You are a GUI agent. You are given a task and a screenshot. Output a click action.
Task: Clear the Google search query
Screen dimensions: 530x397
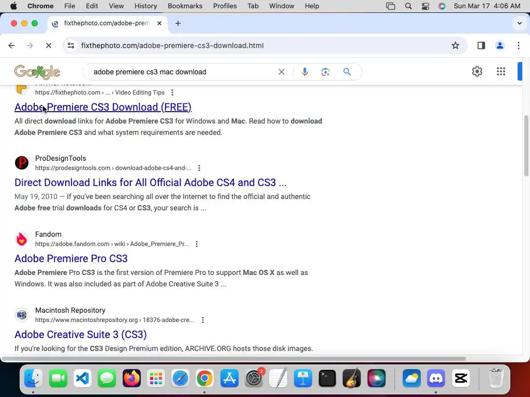281,72
